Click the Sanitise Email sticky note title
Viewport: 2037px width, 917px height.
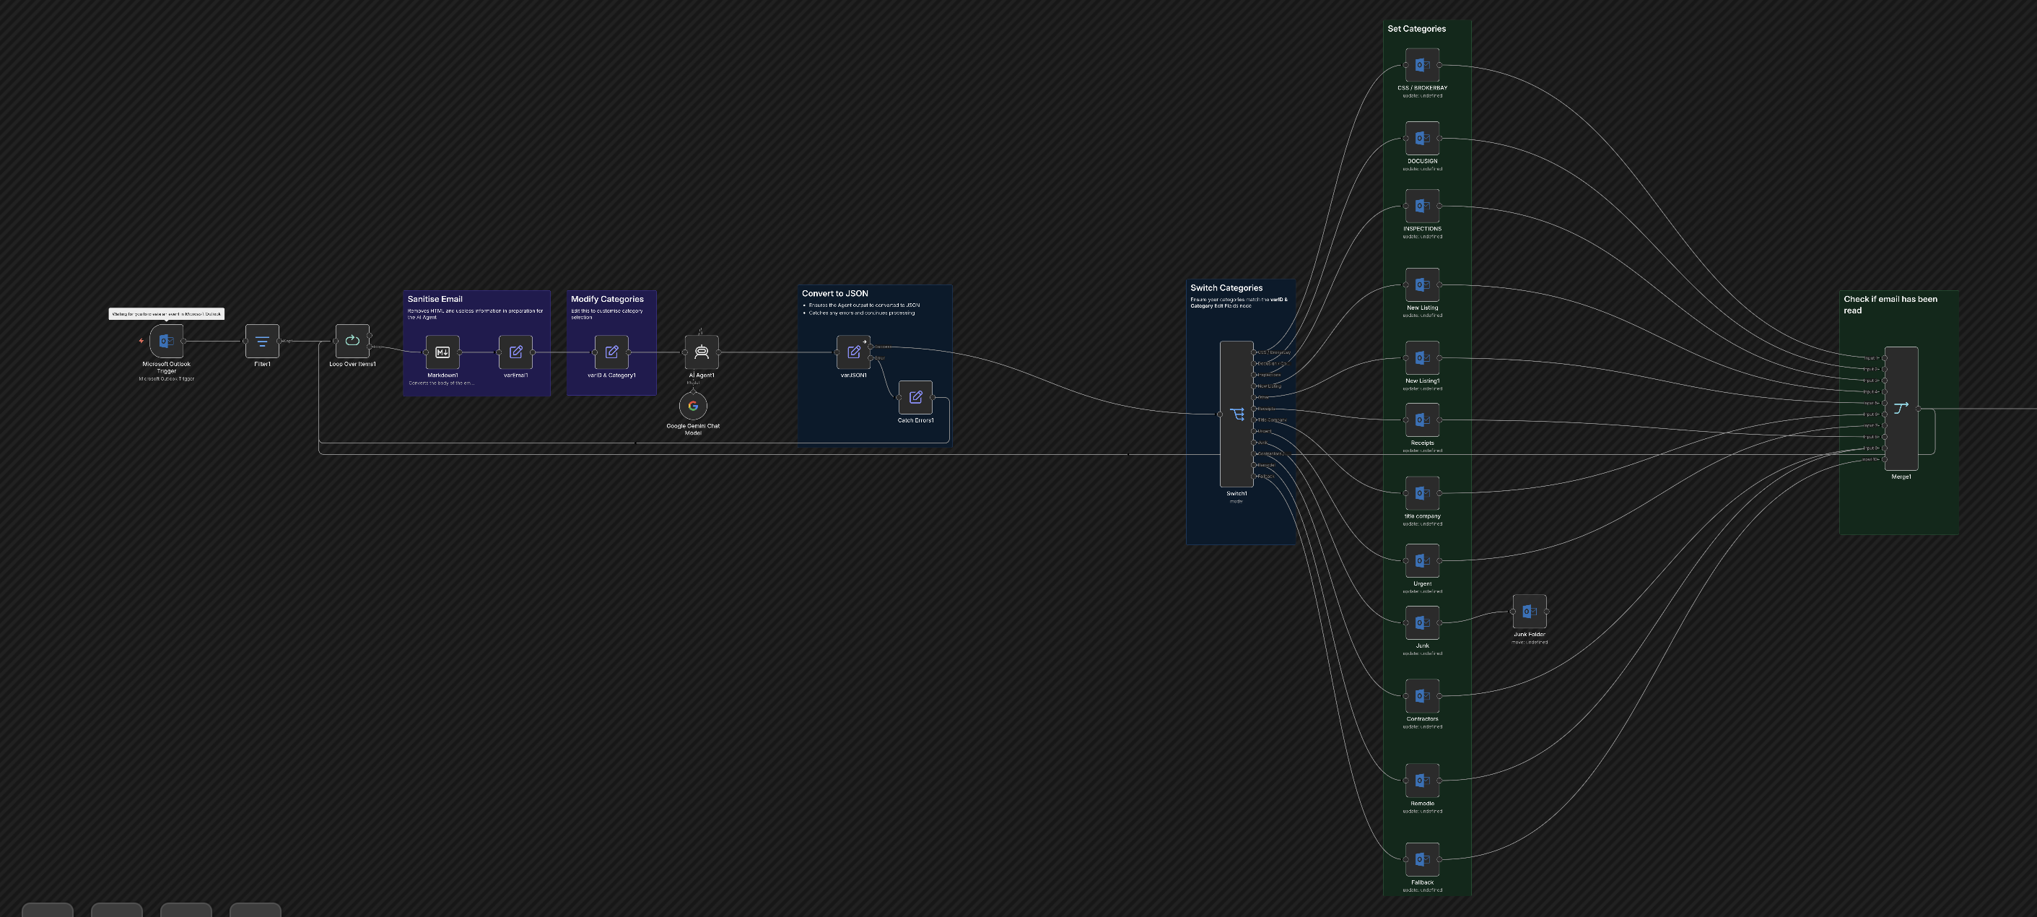[x=435, y=299]
